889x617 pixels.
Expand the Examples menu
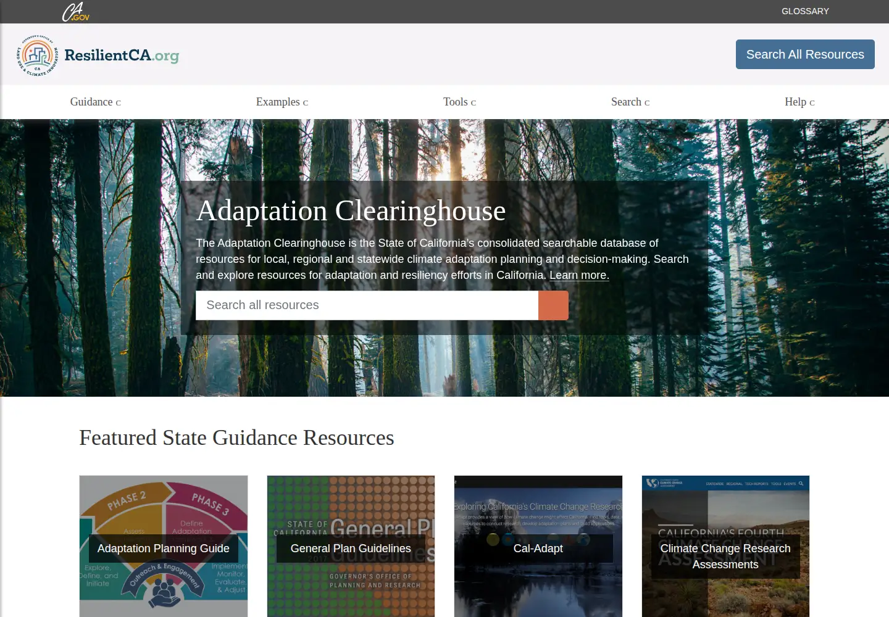(x=282, y=102)
